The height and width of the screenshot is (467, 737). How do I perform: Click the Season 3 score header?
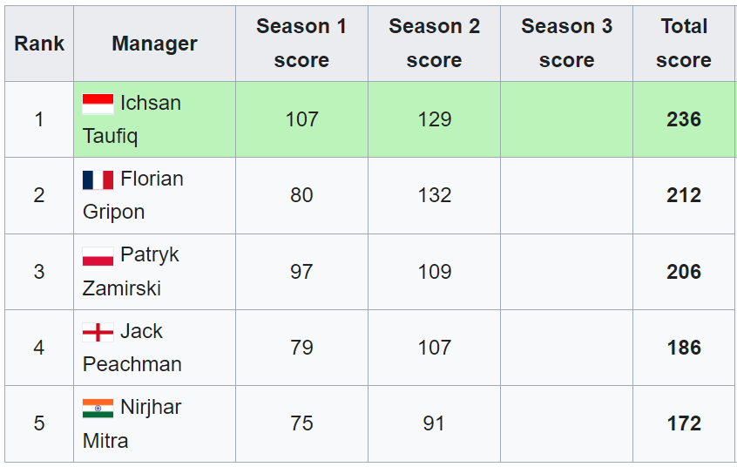point(566,44)
